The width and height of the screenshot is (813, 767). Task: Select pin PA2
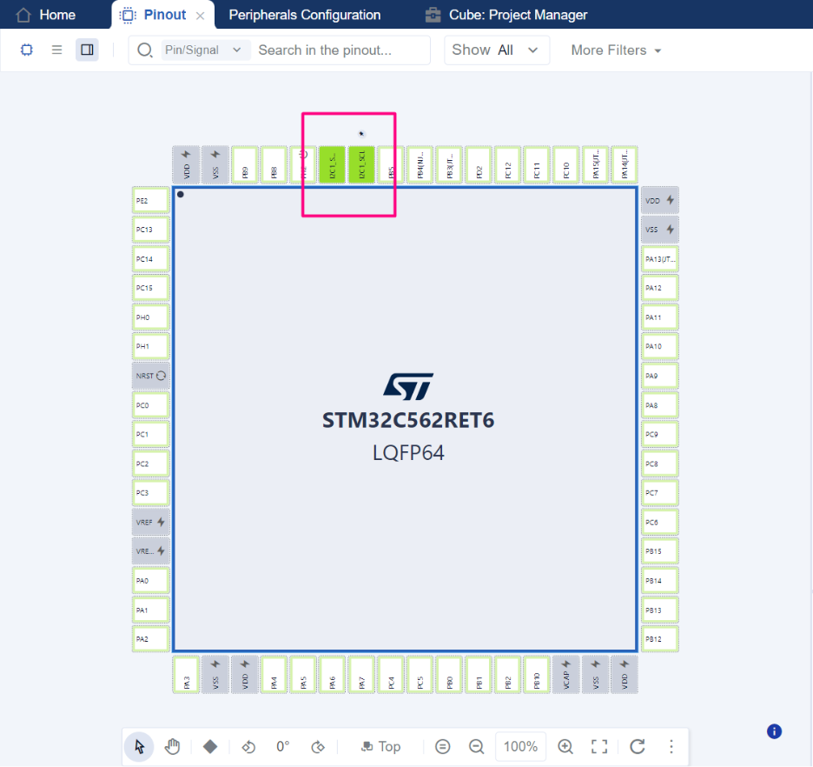coord(151,639)
